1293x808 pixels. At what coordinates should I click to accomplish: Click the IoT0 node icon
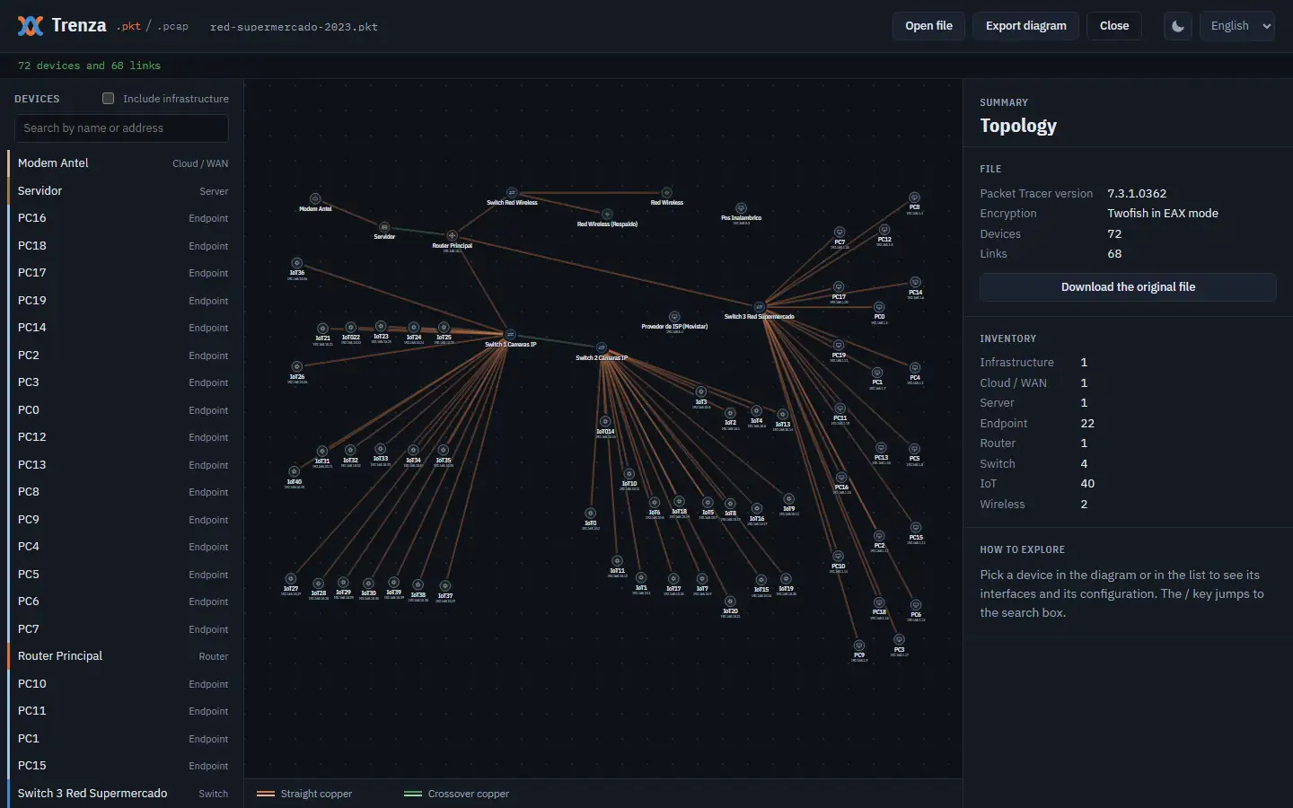pos(590,514)
